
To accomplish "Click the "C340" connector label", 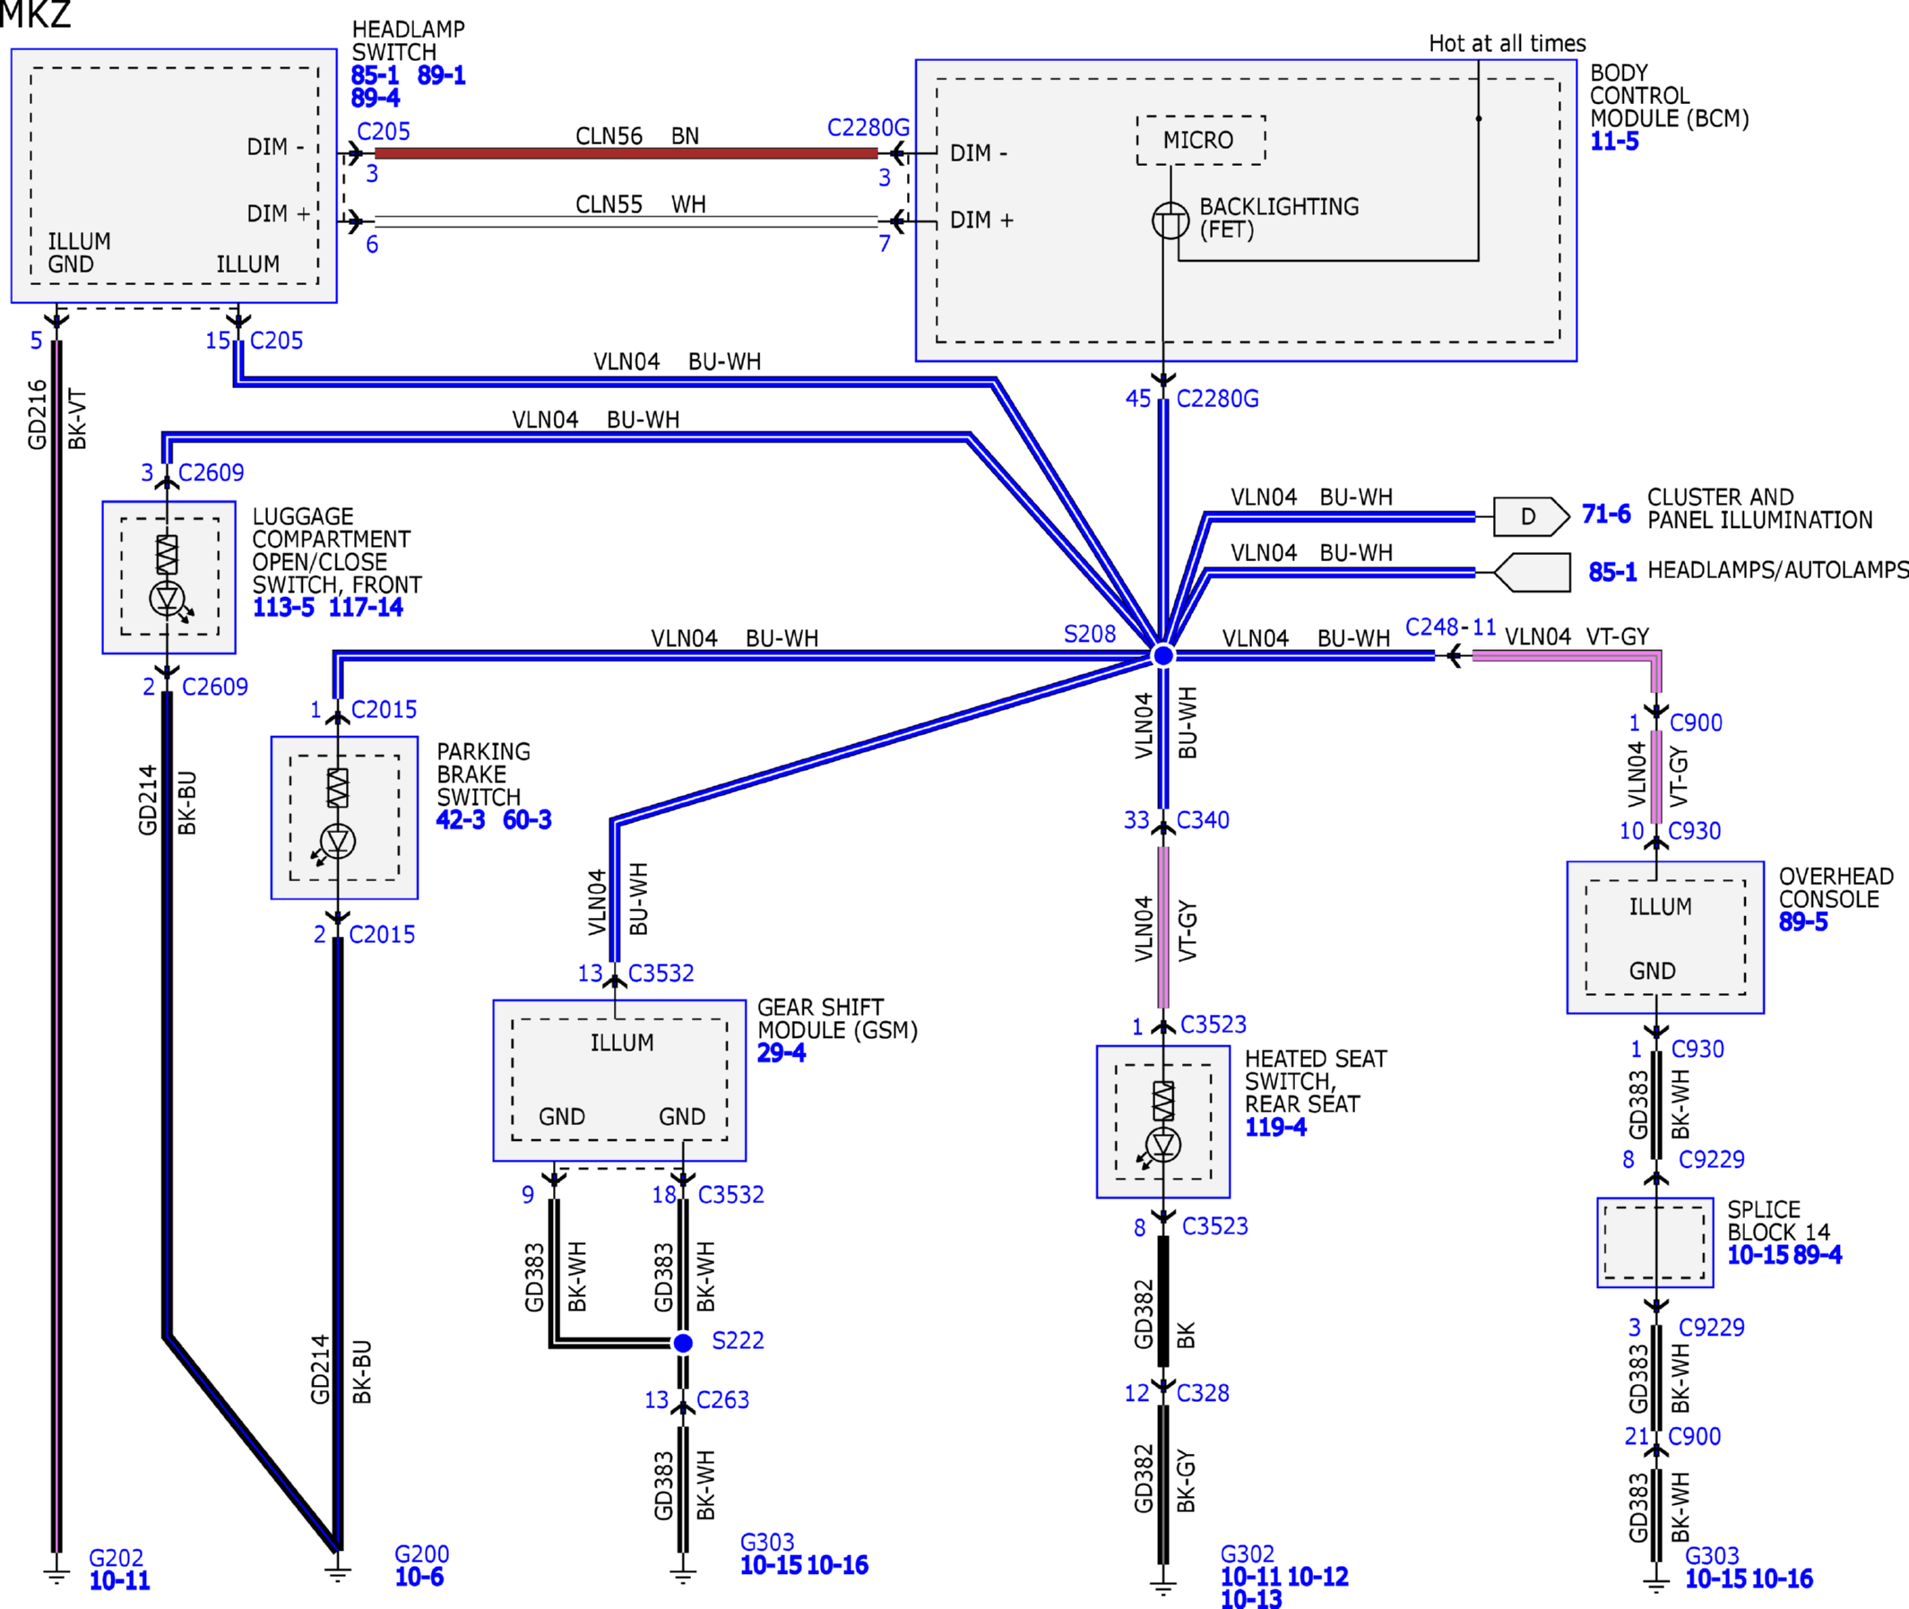I will [1203, 820].
